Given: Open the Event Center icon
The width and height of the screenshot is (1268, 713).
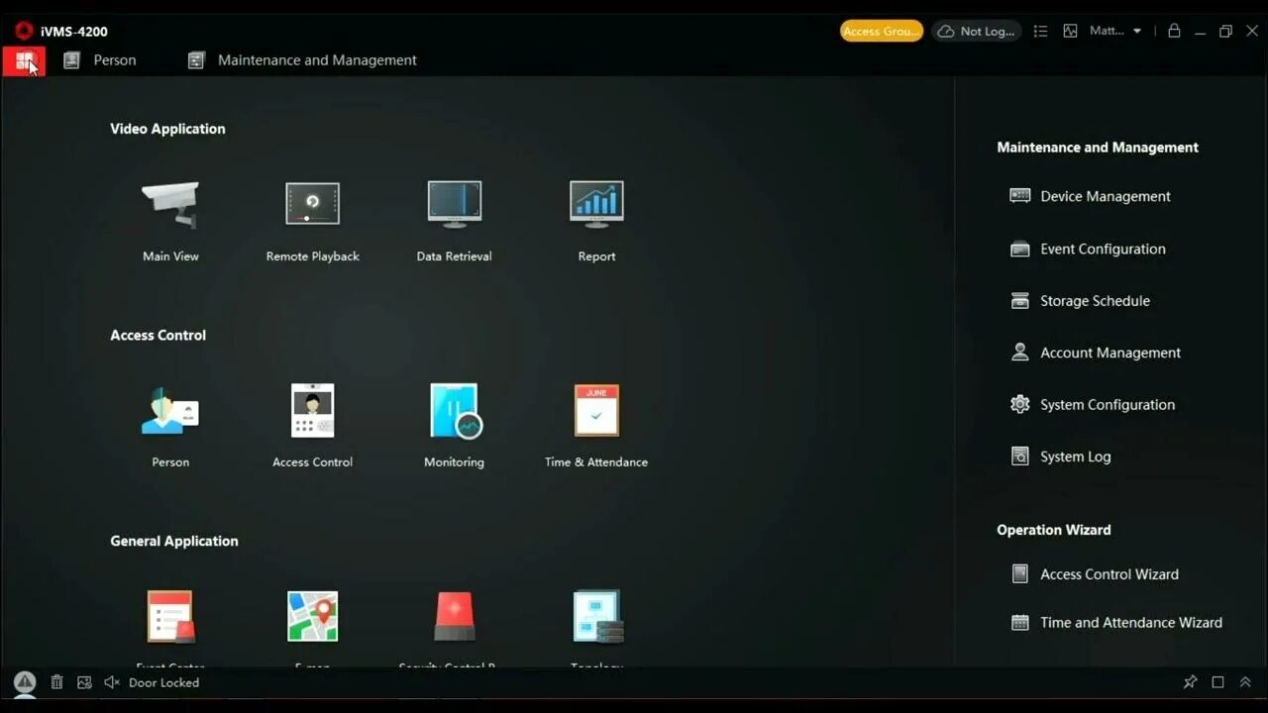Looking at the screenshot, I should [170, 616].
